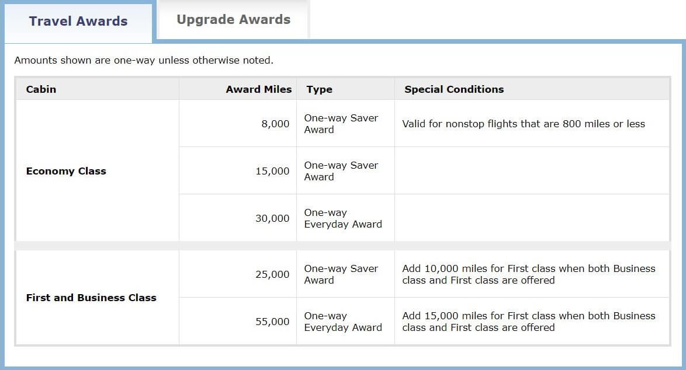The image size is (686, 370).
Task: Click the 8,000 award miles value
Action: (275, 124)
